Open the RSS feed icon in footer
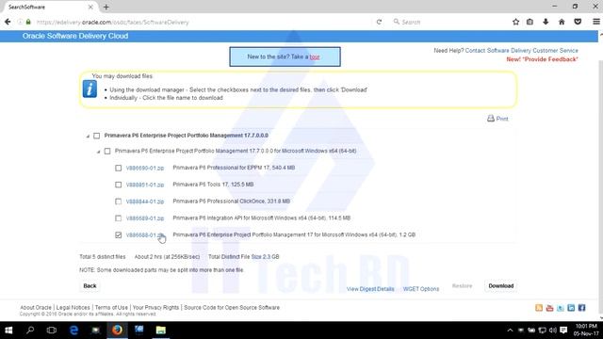603x339 pixels. [x=539, y=308]
